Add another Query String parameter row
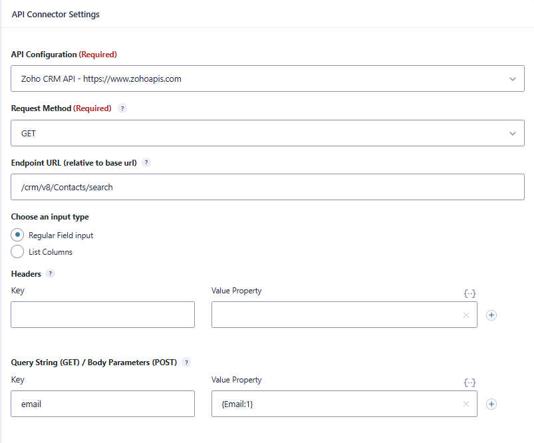Screen dimensions: 534x443 point(491,404)
